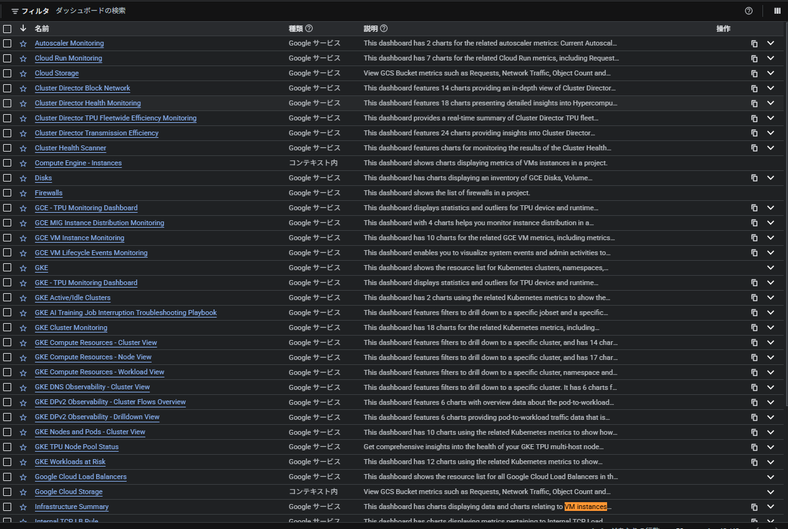
Task: Open the Google Cloud Storage dashboard link
Action: click(x=69, y=492)
